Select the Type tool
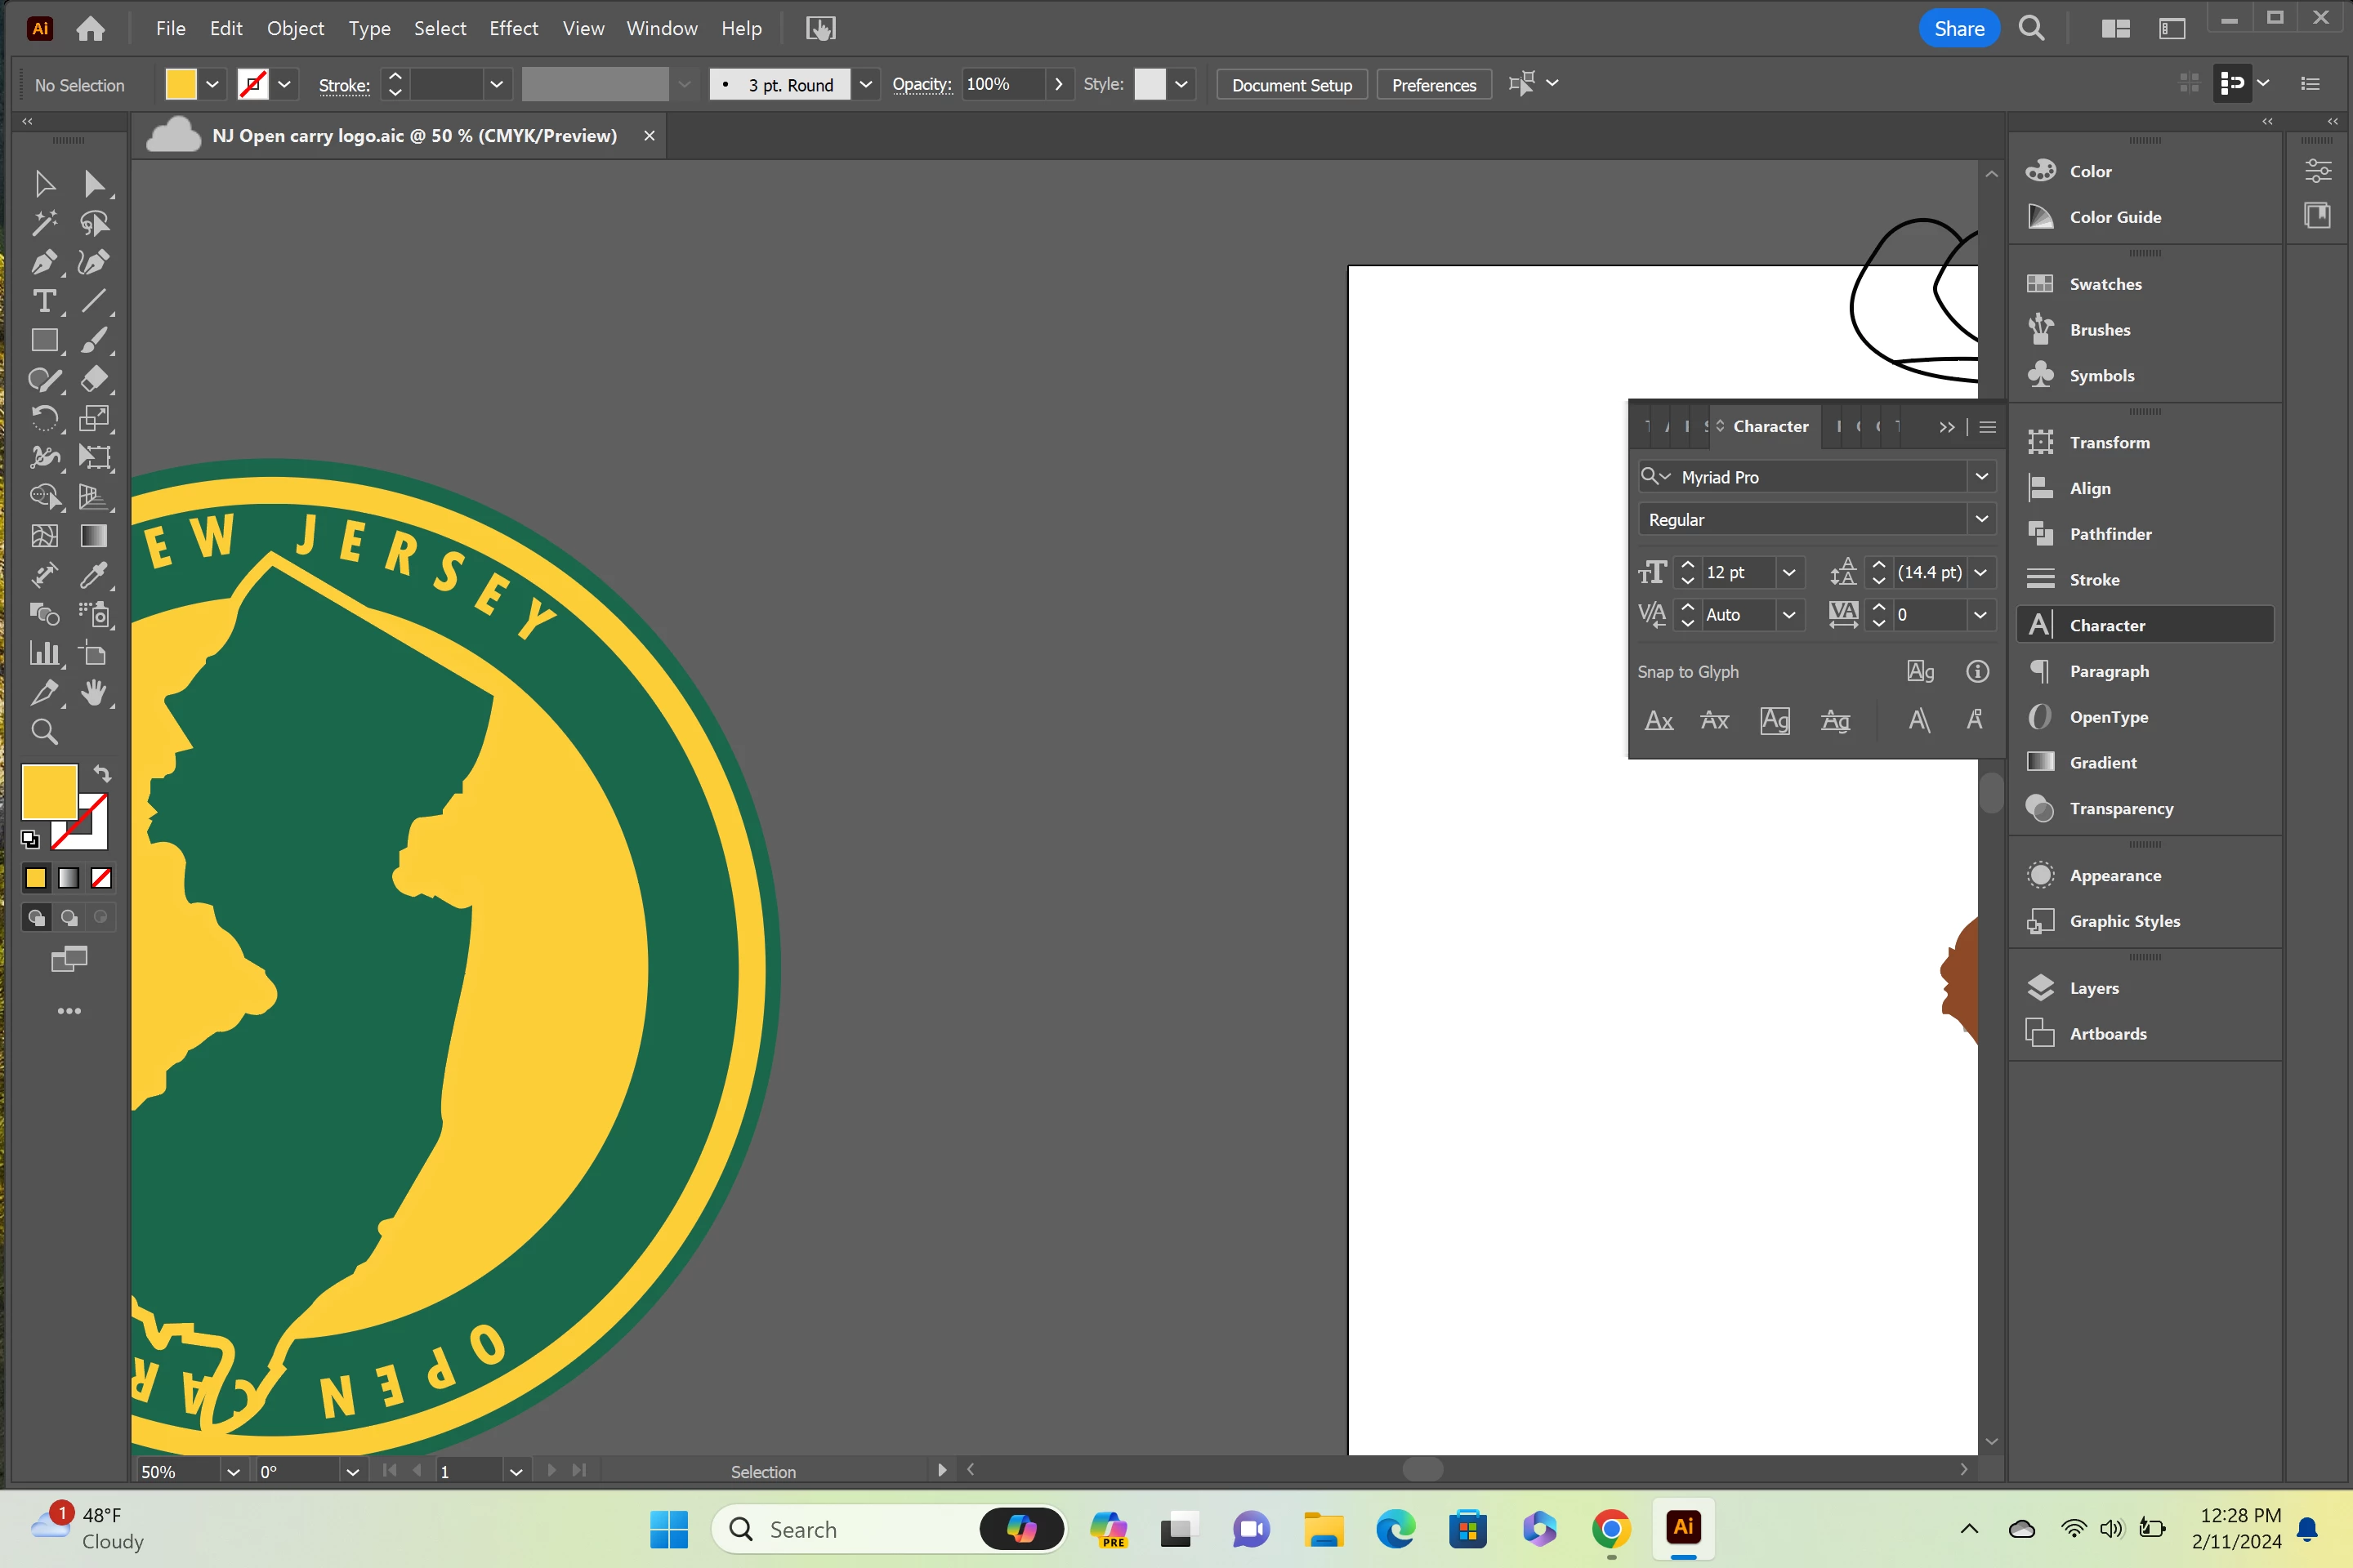The height and width of the screenshot is (1568, 2353). [43, 301]
